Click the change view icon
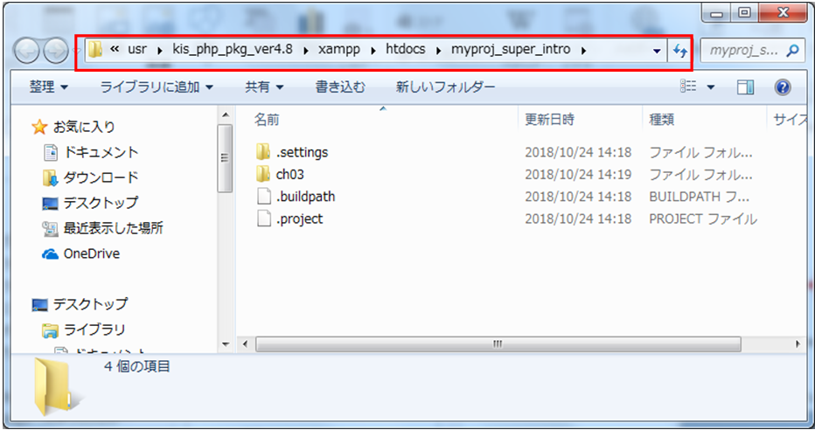Viewport: 815px width, 430px height. pyautogui.click(x=688, y=87)
